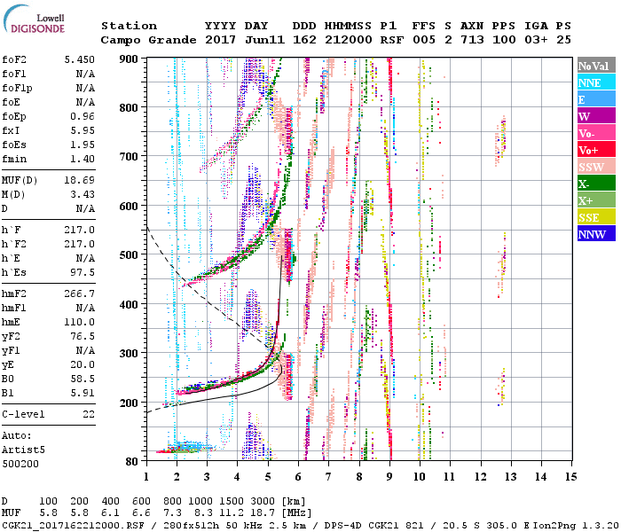Screen dimensions: 621x532
Task: Choose the NNW legend swatch
Action: point(596,233)
